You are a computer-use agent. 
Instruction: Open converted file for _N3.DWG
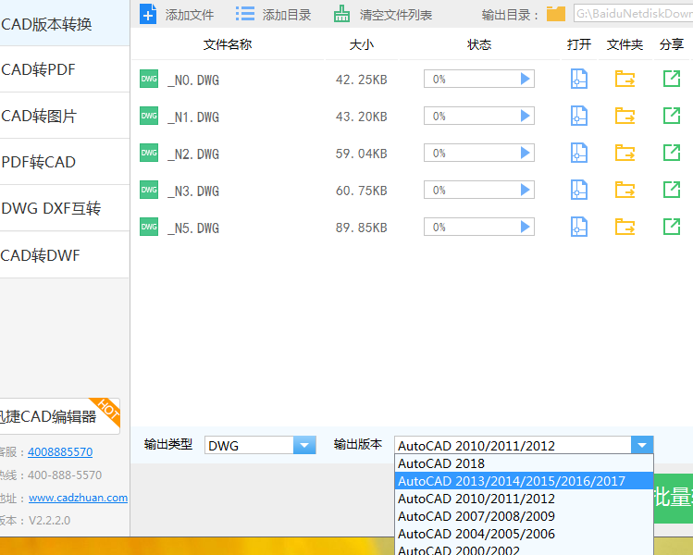click(578, 190)
